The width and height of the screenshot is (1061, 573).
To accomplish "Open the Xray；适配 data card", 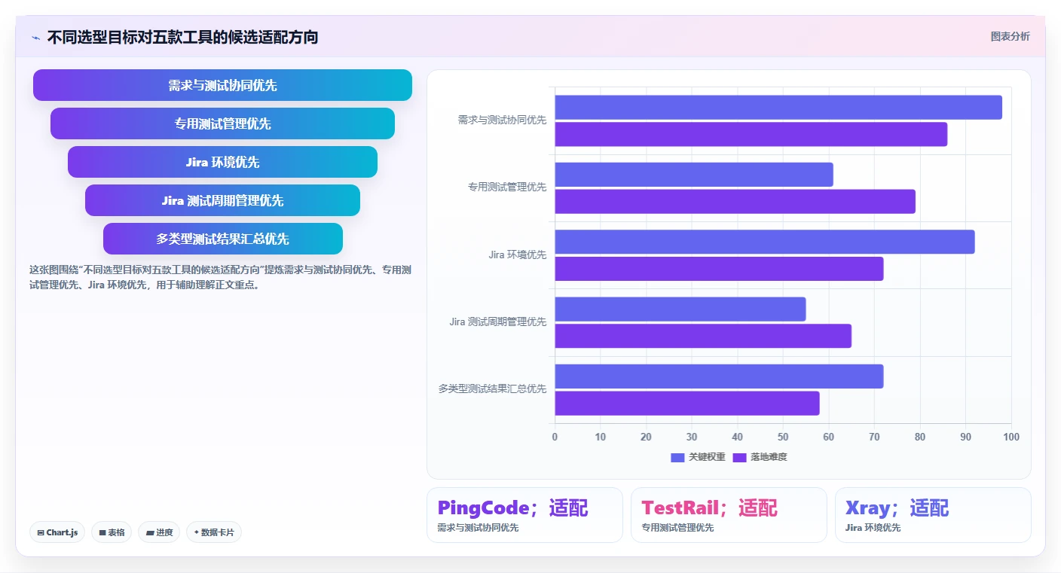I will (x=933, y=515).
